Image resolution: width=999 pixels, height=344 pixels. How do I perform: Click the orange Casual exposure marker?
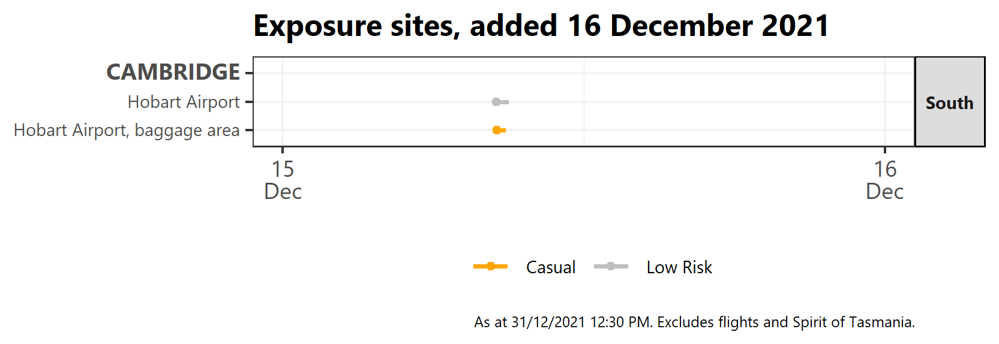497,130
